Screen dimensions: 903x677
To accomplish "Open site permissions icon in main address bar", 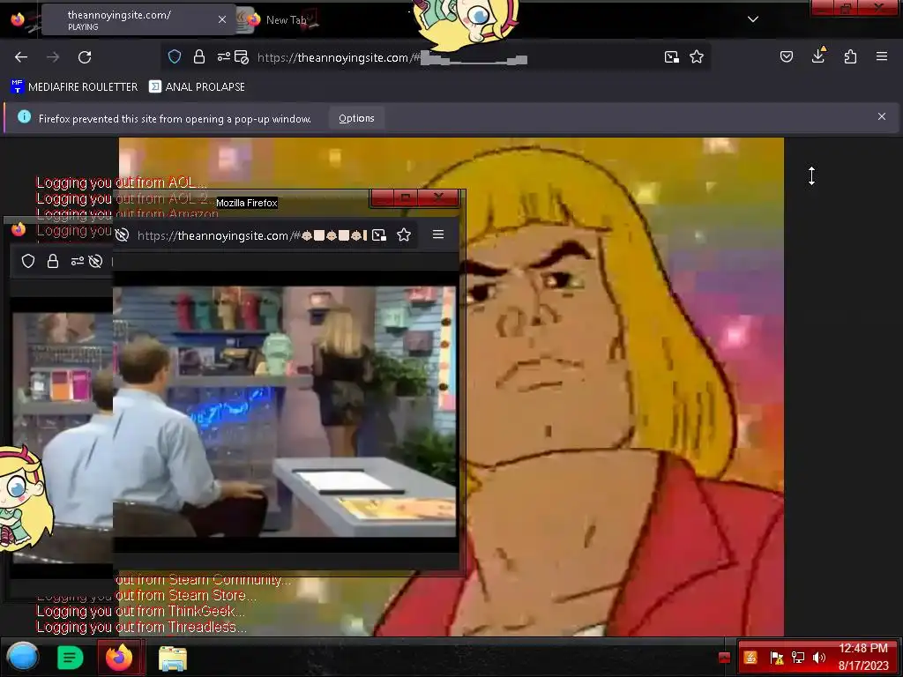I will 223,56.
